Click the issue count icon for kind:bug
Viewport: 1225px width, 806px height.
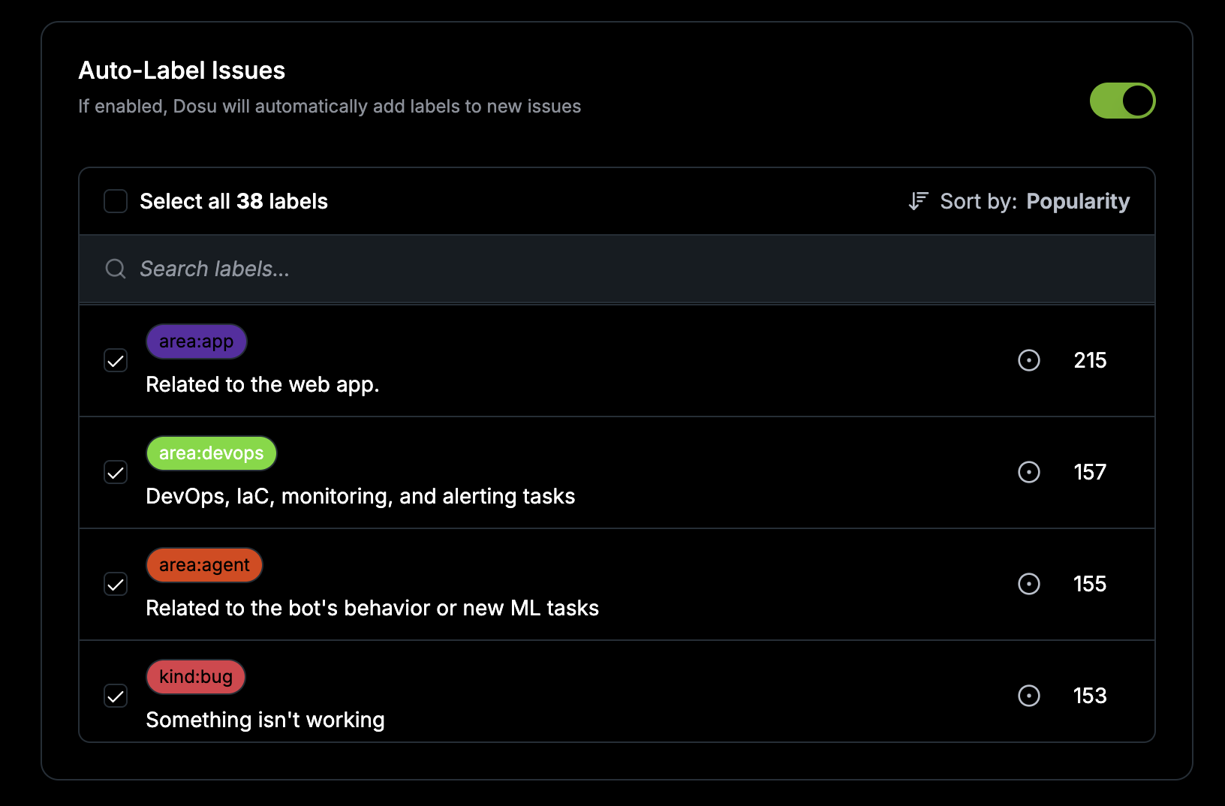click(1028, 696)
